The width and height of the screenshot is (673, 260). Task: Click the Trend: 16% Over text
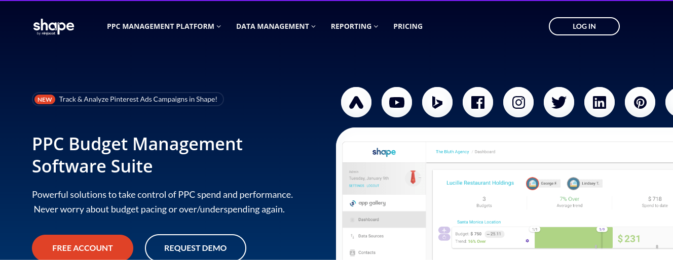point(470,241)
